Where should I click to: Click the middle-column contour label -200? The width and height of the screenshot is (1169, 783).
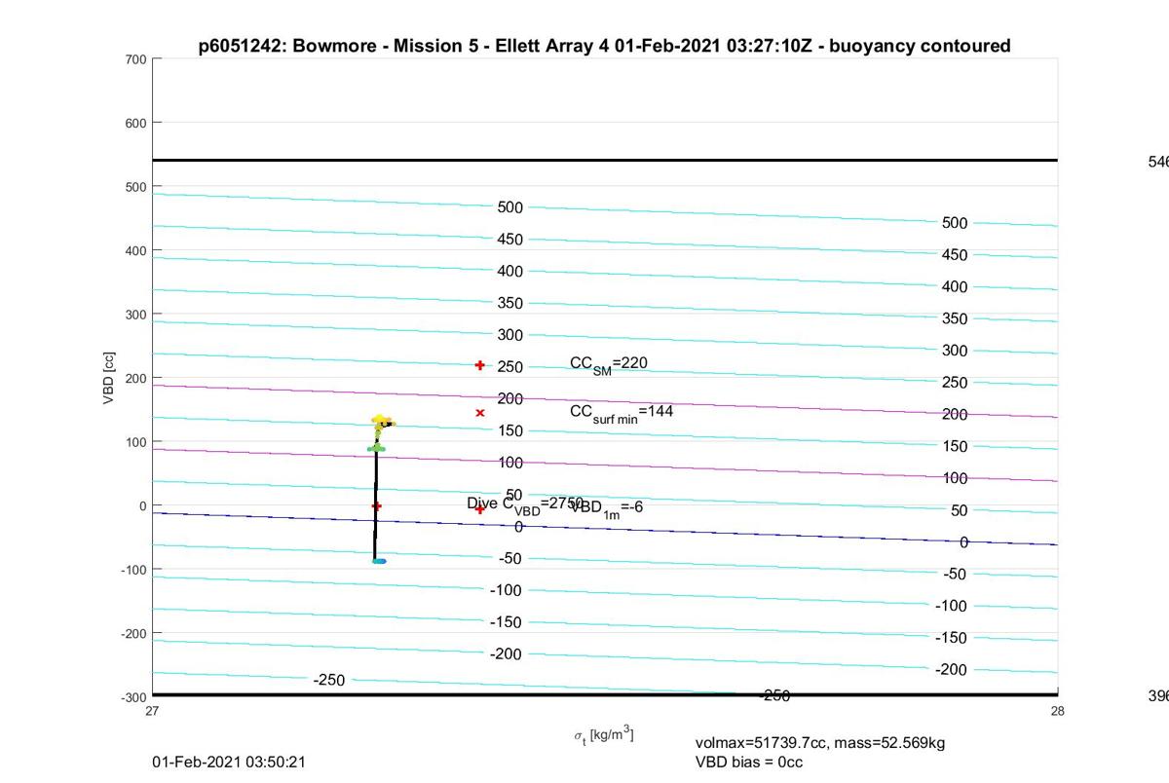(507, 654)
